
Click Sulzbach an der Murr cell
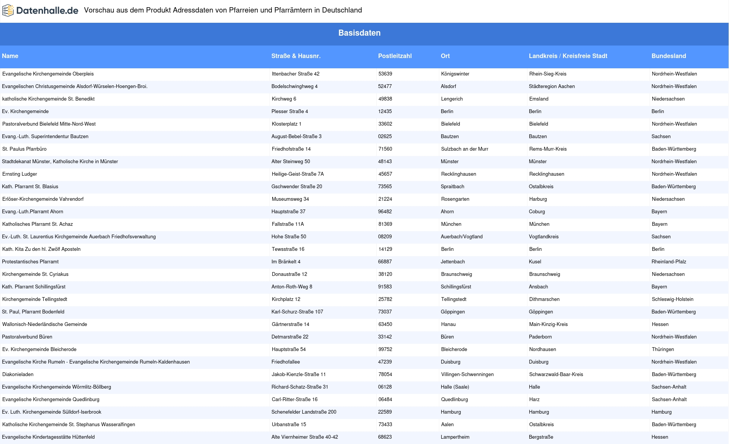(465, 149)
